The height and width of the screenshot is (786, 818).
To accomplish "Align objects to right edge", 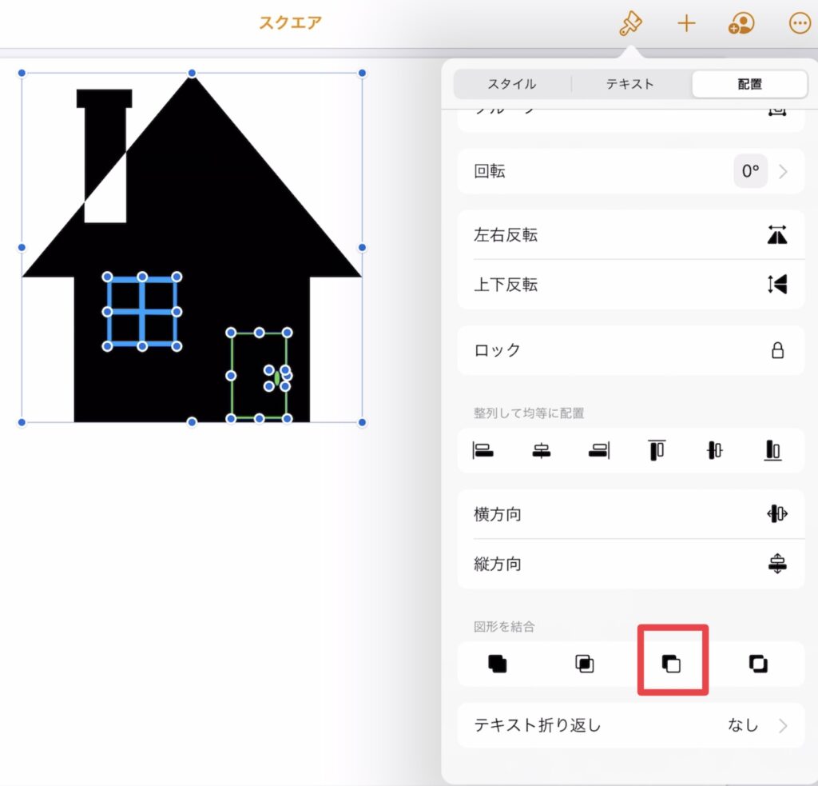I will pyautogui.click(x=599, y=450).
